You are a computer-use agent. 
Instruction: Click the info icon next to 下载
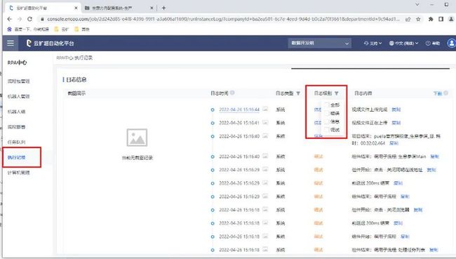coord(445,93)
